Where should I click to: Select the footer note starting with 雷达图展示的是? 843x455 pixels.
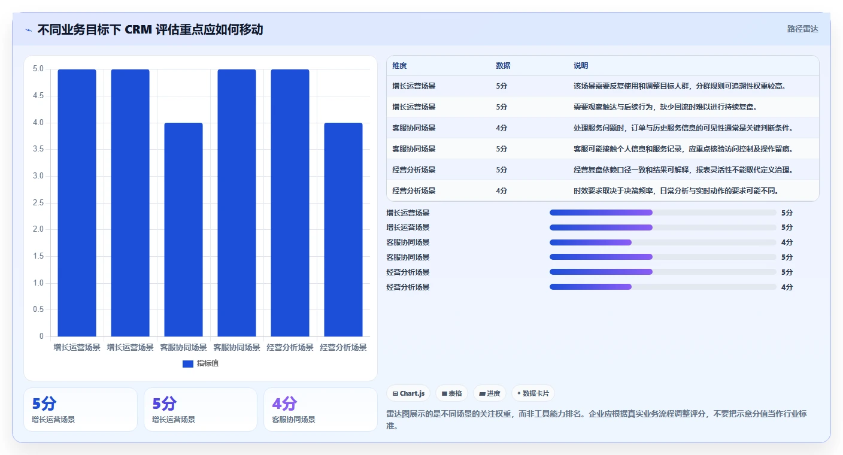pyautogui.click(x=600, y=420)
